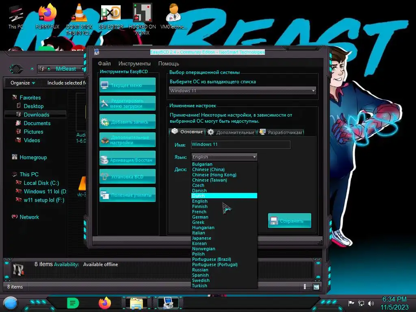
Task: Select Downloads in the Explorer sidebar
Action: click(36, 115)
